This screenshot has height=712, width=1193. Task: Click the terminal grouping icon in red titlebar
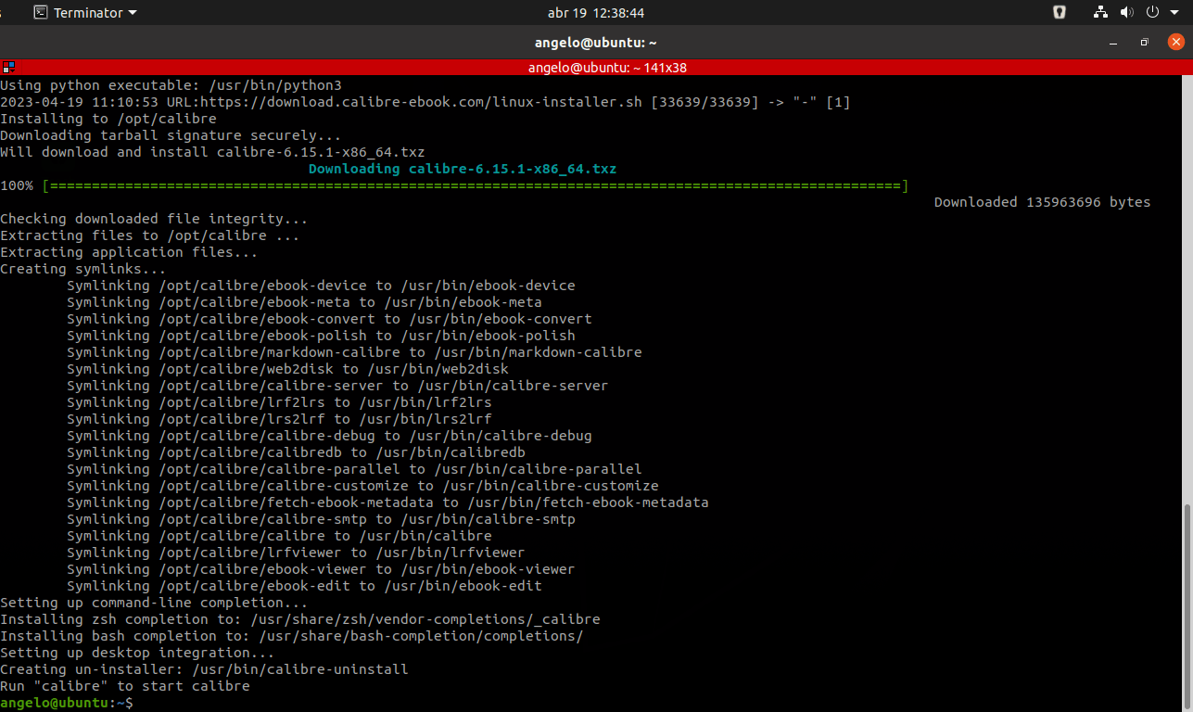8,68
